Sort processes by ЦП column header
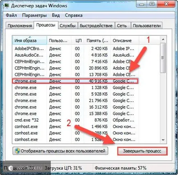The image size is (178, 175). (x=78, y=41)
